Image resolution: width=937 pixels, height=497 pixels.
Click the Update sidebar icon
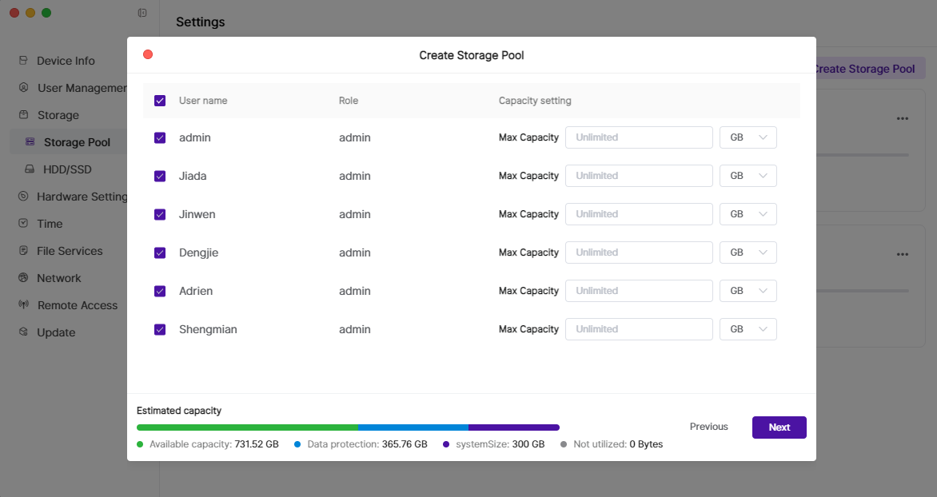coord(23,332)
